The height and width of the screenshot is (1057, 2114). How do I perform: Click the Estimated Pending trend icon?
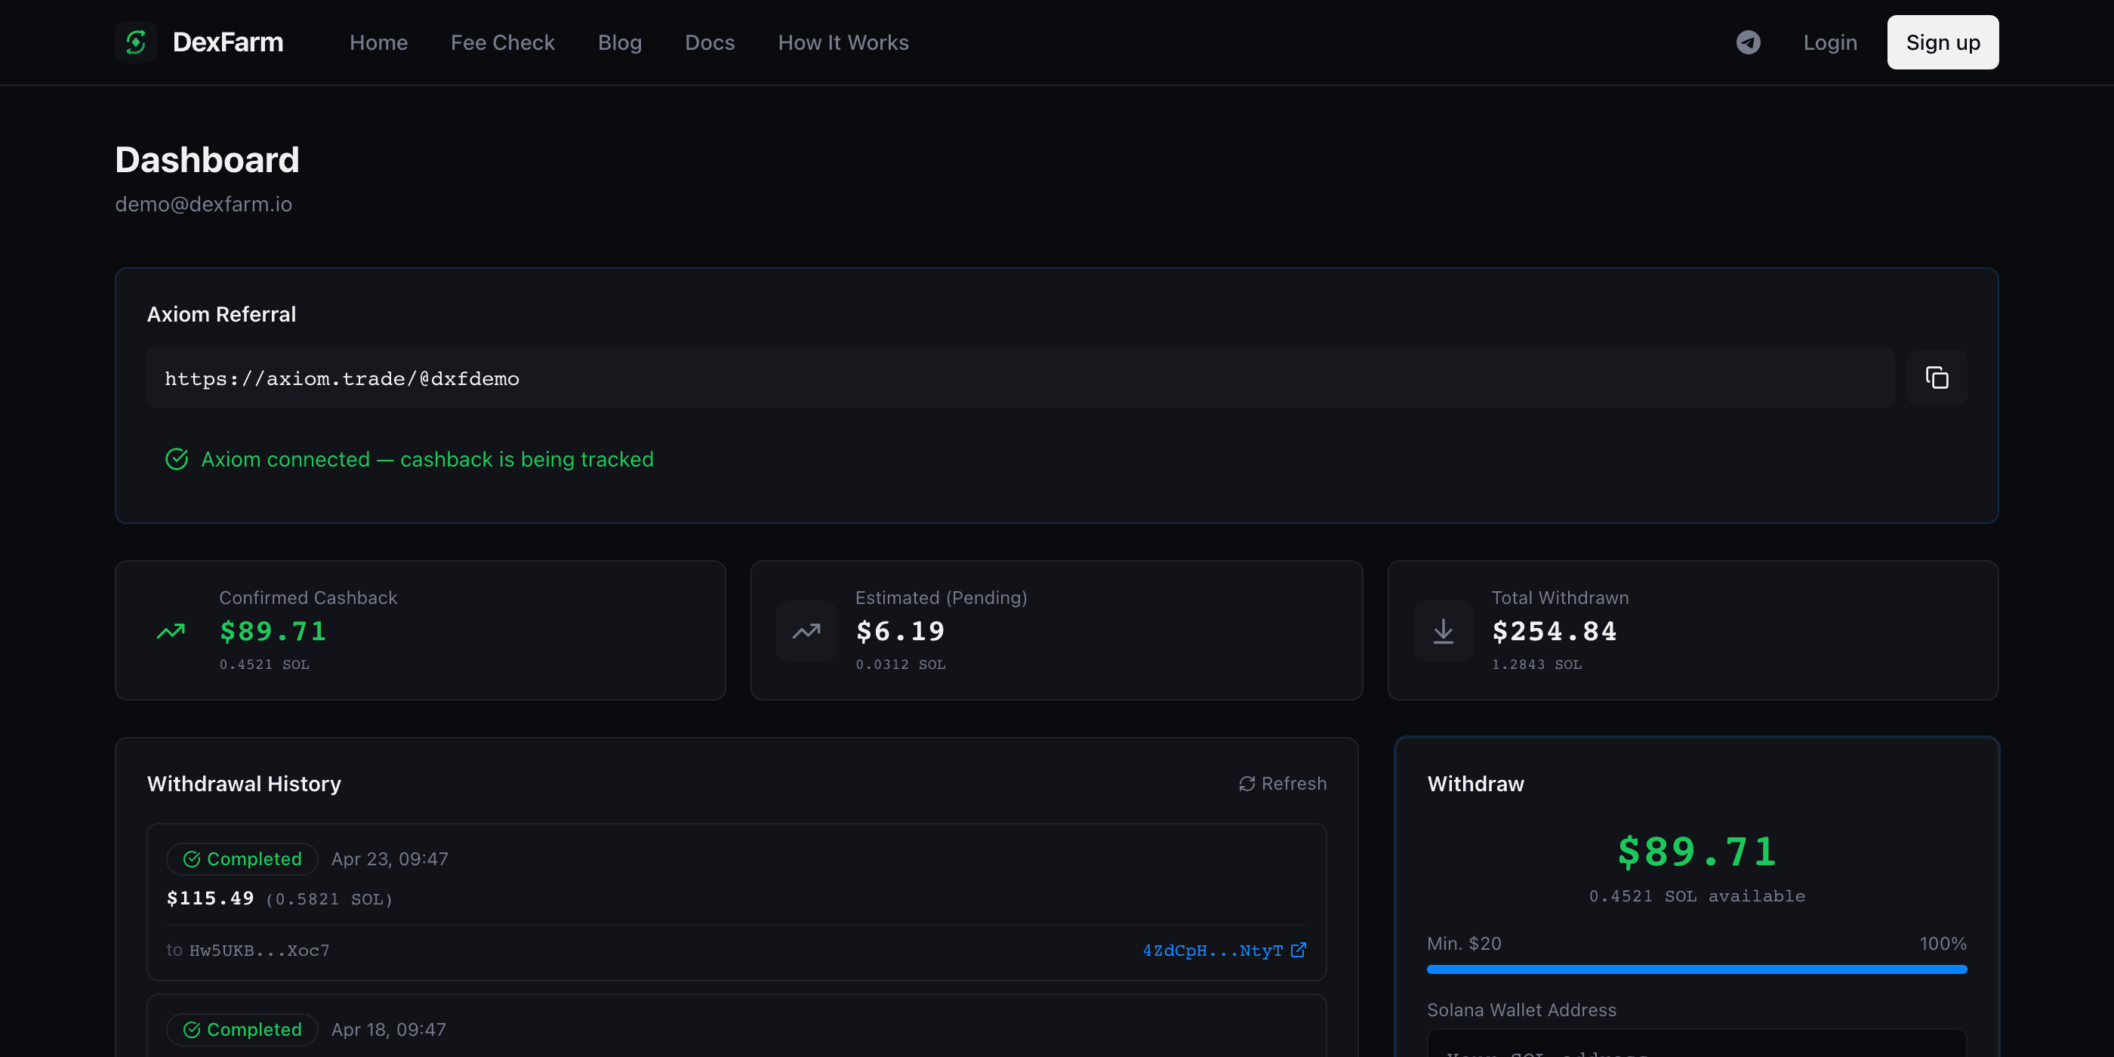(x=806, y=631)
